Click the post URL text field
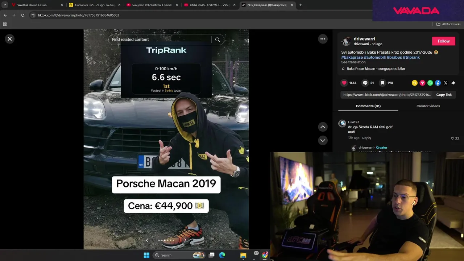The image size is (464, 261). [387, 95]
